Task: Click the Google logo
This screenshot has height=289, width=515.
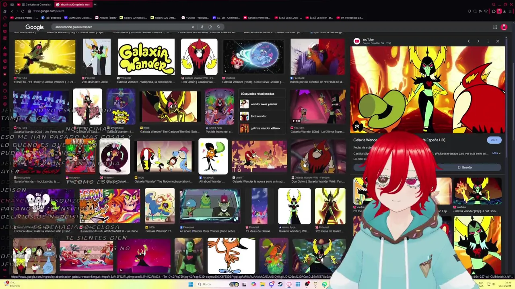Action: (35, 27)
